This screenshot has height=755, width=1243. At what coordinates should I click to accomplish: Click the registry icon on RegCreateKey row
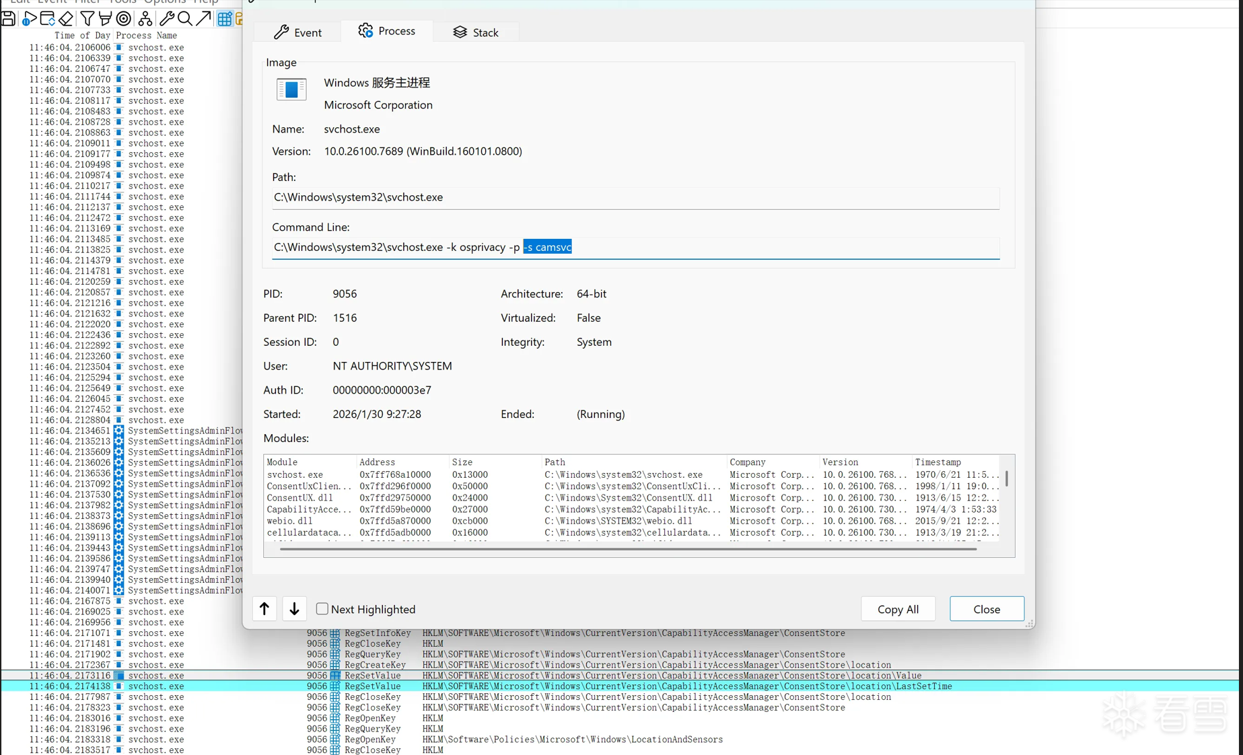tap(335, 665)
